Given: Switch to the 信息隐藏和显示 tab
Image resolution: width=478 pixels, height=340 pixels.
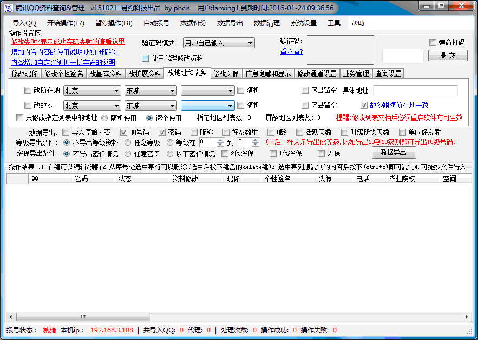Looking at the screenshot, I should [269, 74].
